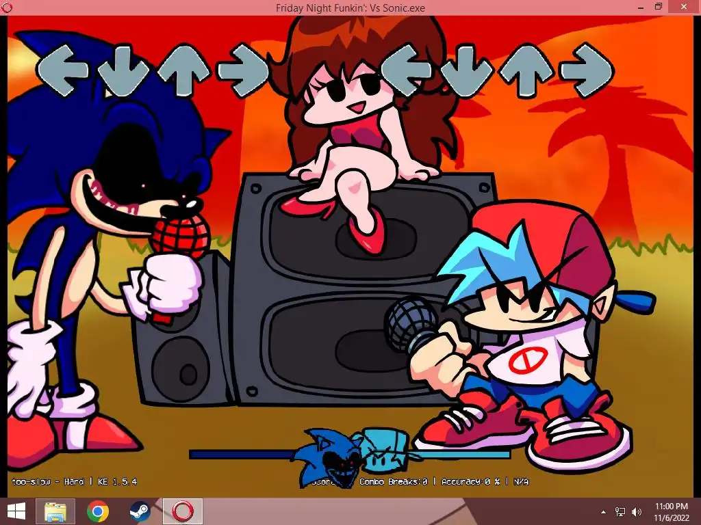Viewport: 701px width, 525px height.
Task: Click the Boyfriend health bar icon
Action: tap(385, 450)
